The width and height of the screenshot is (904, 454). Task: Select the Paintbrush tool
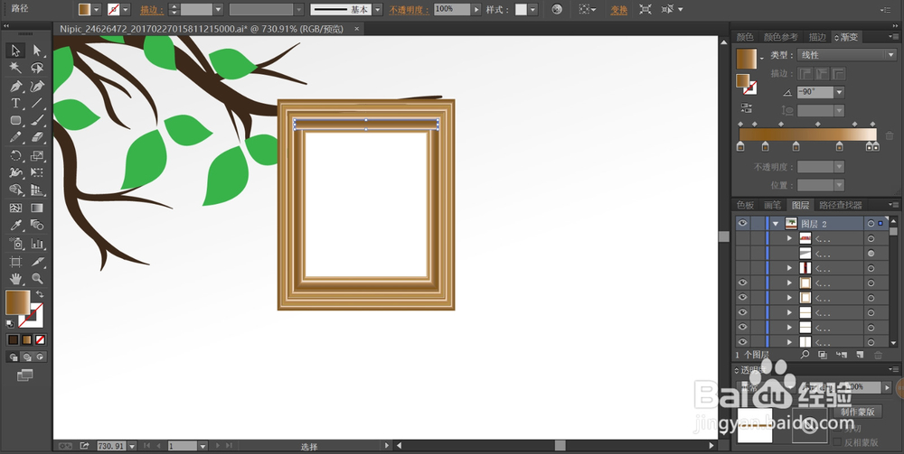(37, 120)
